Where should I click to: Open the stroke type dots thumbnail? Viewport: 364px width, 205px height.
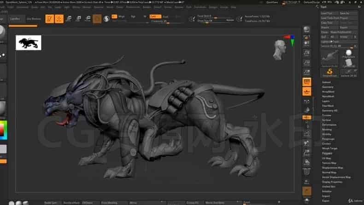click(x=3, y=54)
